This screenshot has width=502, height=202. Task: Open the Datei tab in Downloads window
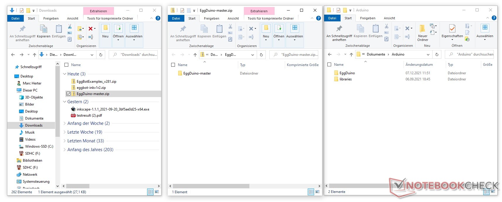pyautogui.click(x=16, y=18)
